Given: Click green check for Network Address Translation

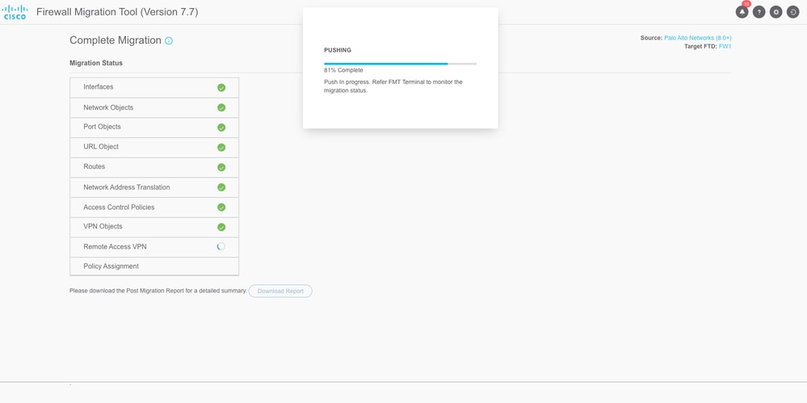Looking at the screenshot, I should [221, 187].
